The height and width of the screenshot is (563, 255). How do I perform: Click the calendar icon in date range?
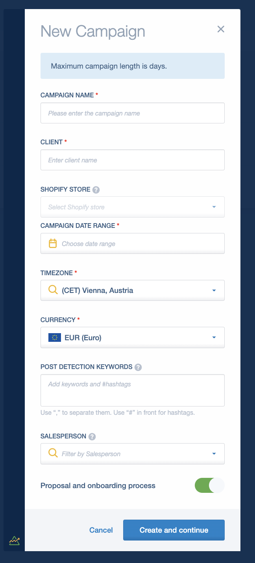[53, 243]
